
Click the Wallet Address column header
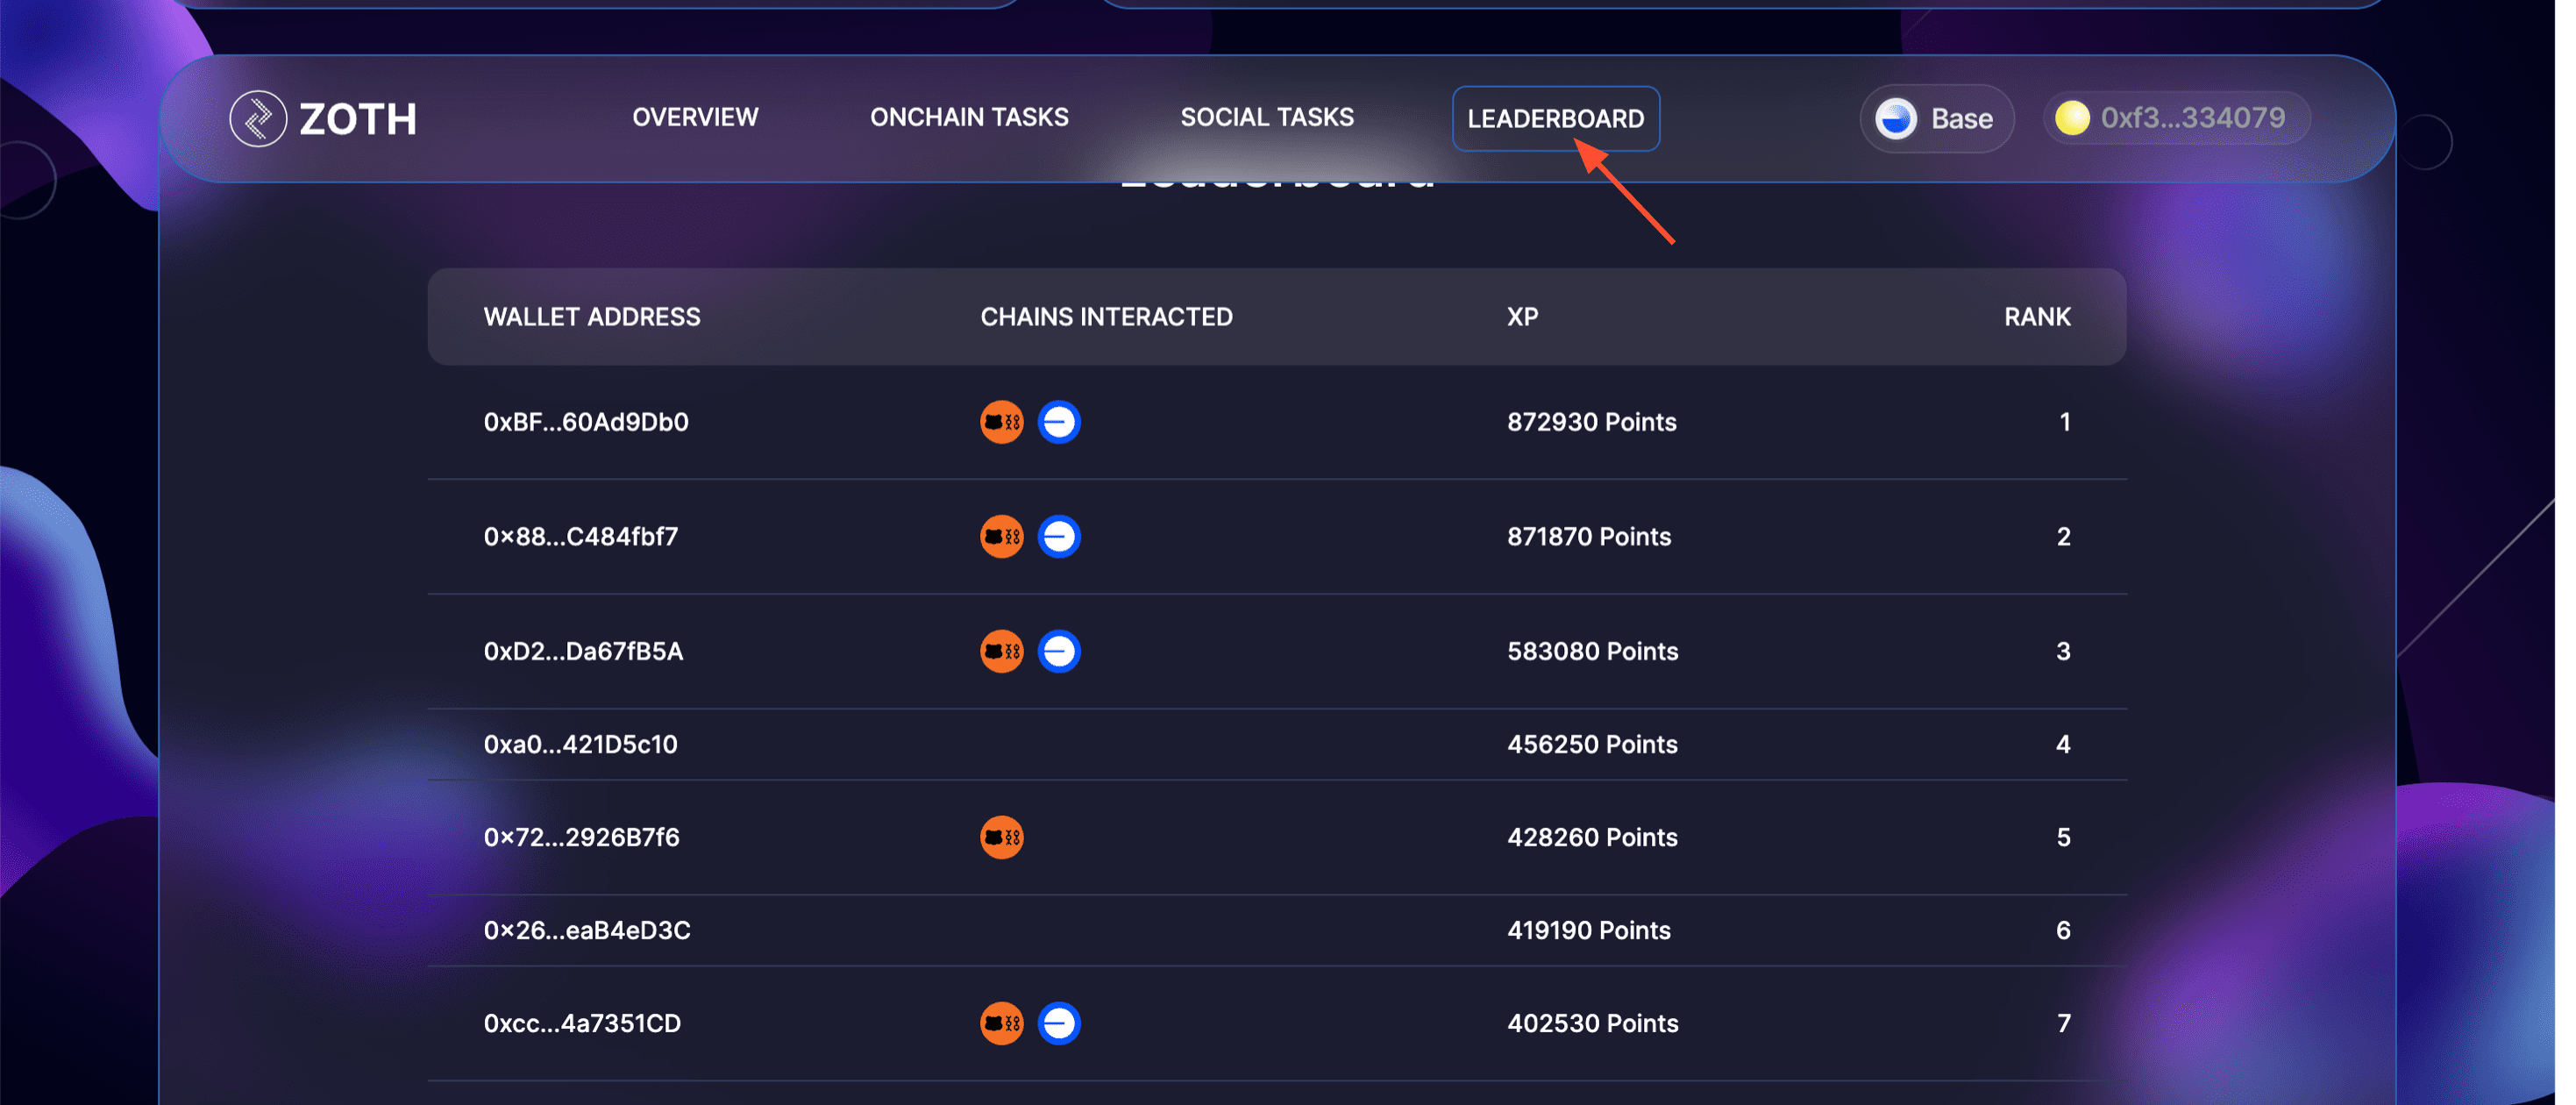pyautogui.click(x=592, y=317)
